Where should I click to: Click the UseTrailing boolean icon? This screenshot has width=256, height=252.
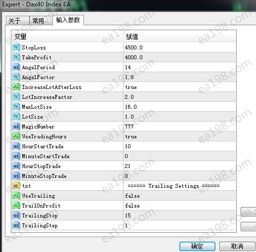[x=16, y=196]
